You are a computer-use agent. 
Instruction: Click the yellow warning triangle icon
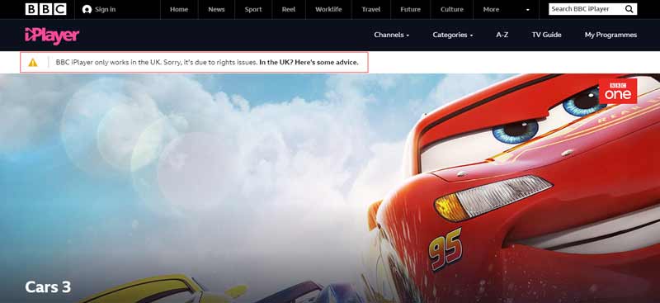point(33,63)
